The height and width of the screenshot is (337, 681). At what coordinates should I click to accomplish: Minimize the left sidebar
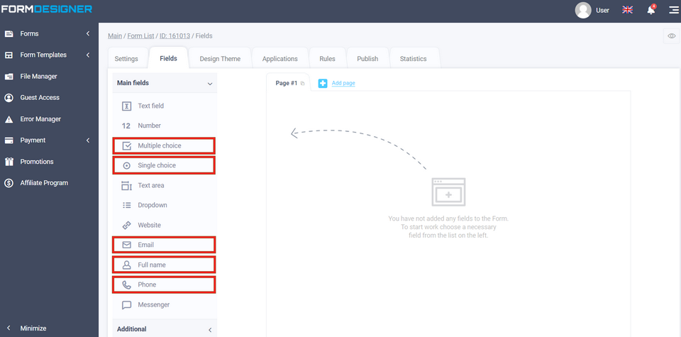tap(33, 328)
